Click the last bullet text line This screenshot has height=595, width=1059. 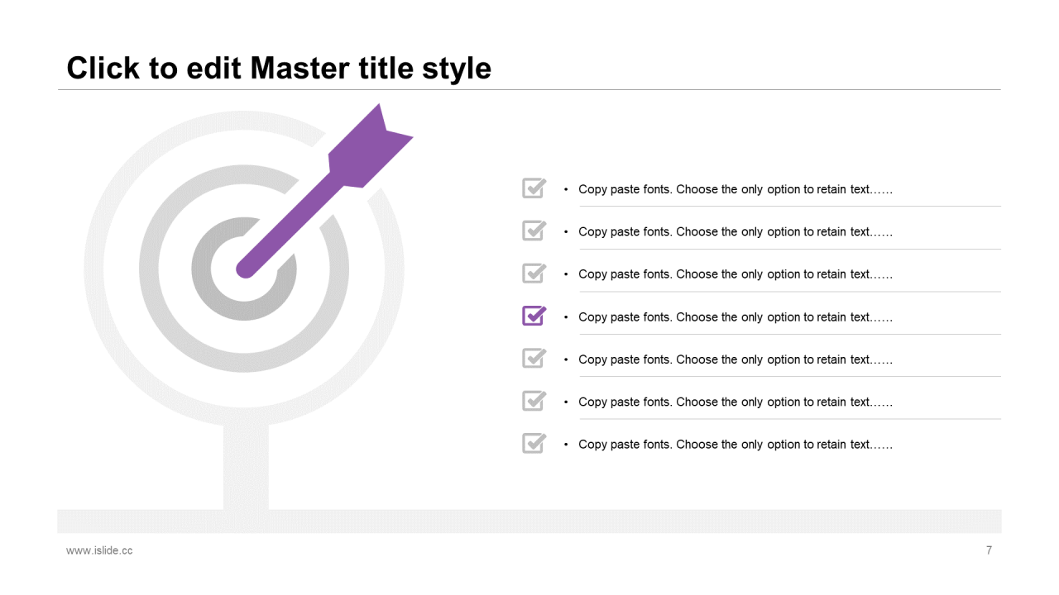point(736,445)
